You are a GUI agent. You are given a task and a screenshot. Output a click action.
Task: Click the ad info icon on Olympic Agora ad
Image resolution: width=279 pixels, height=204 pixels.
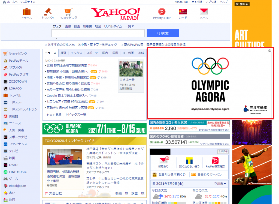click(x=269, y=51)
